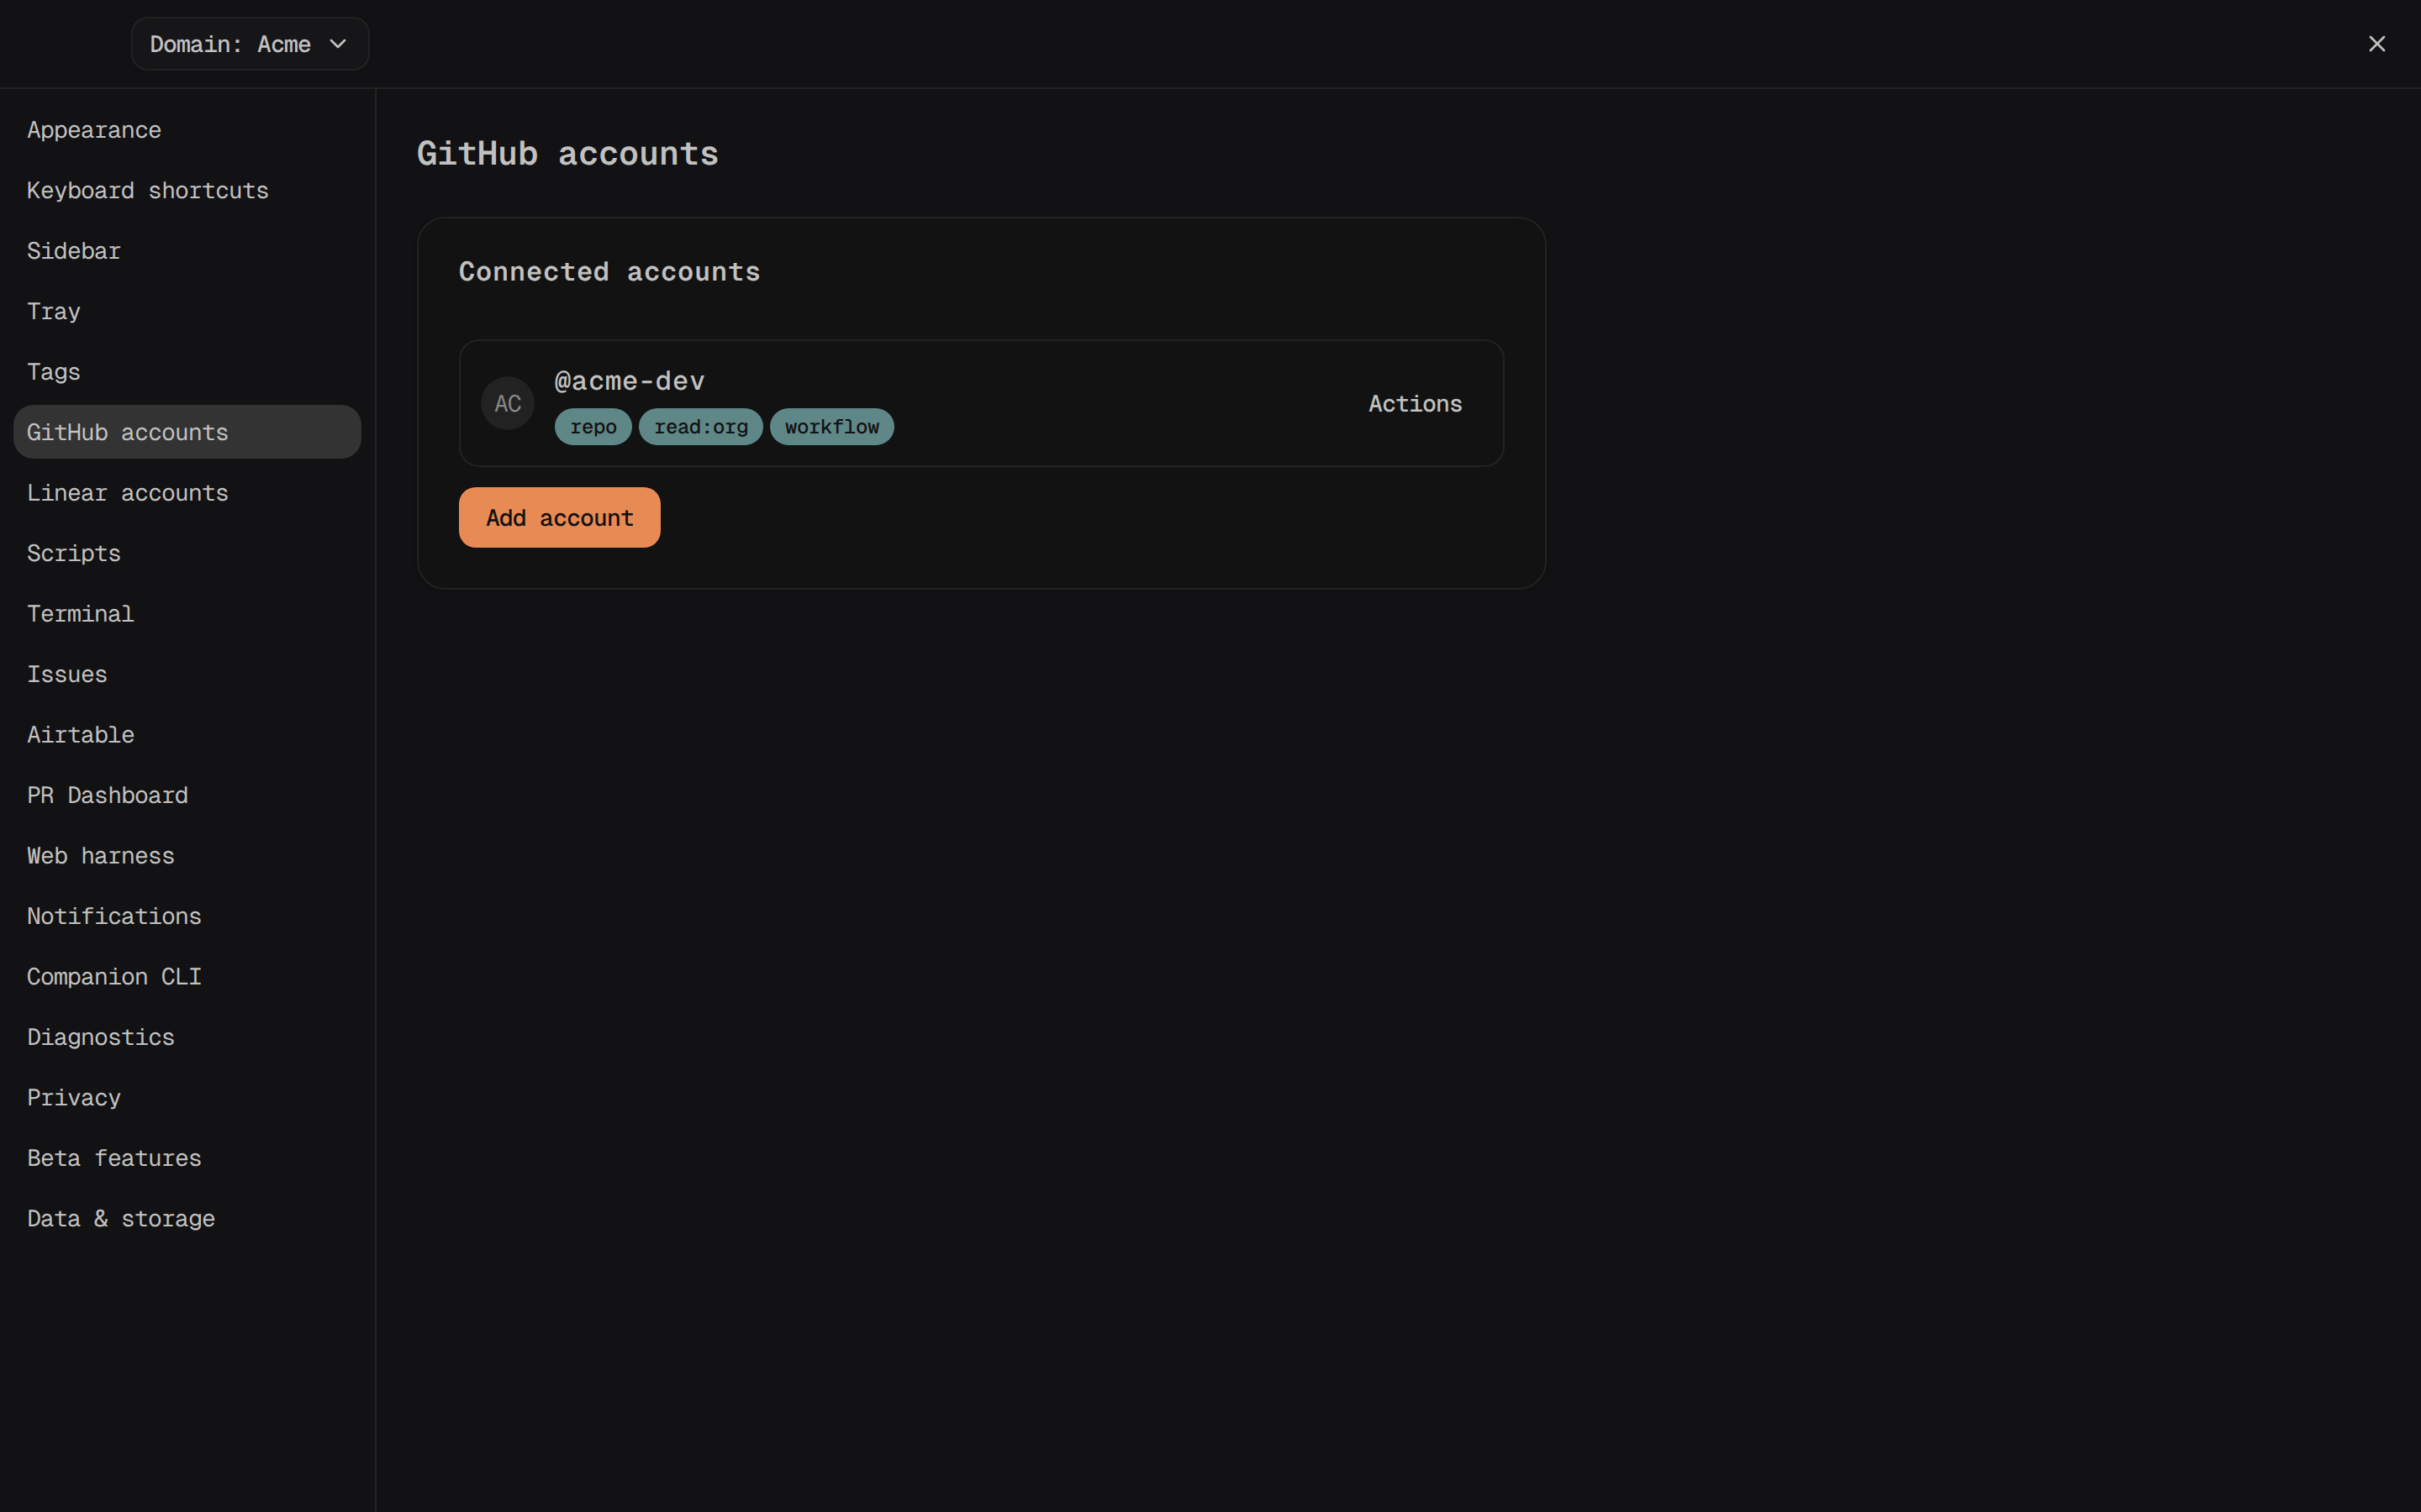Click the GitHub accounts page title
Screen dimensions: 2421x1512
[x=567, y=154]
